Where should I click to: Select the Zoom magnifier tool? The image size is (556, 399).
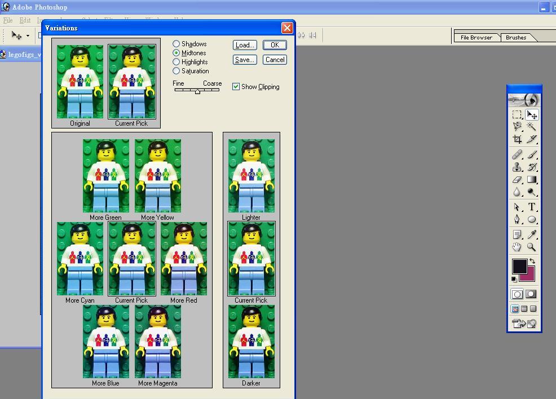pyautogui.click(x=531, y=247)
